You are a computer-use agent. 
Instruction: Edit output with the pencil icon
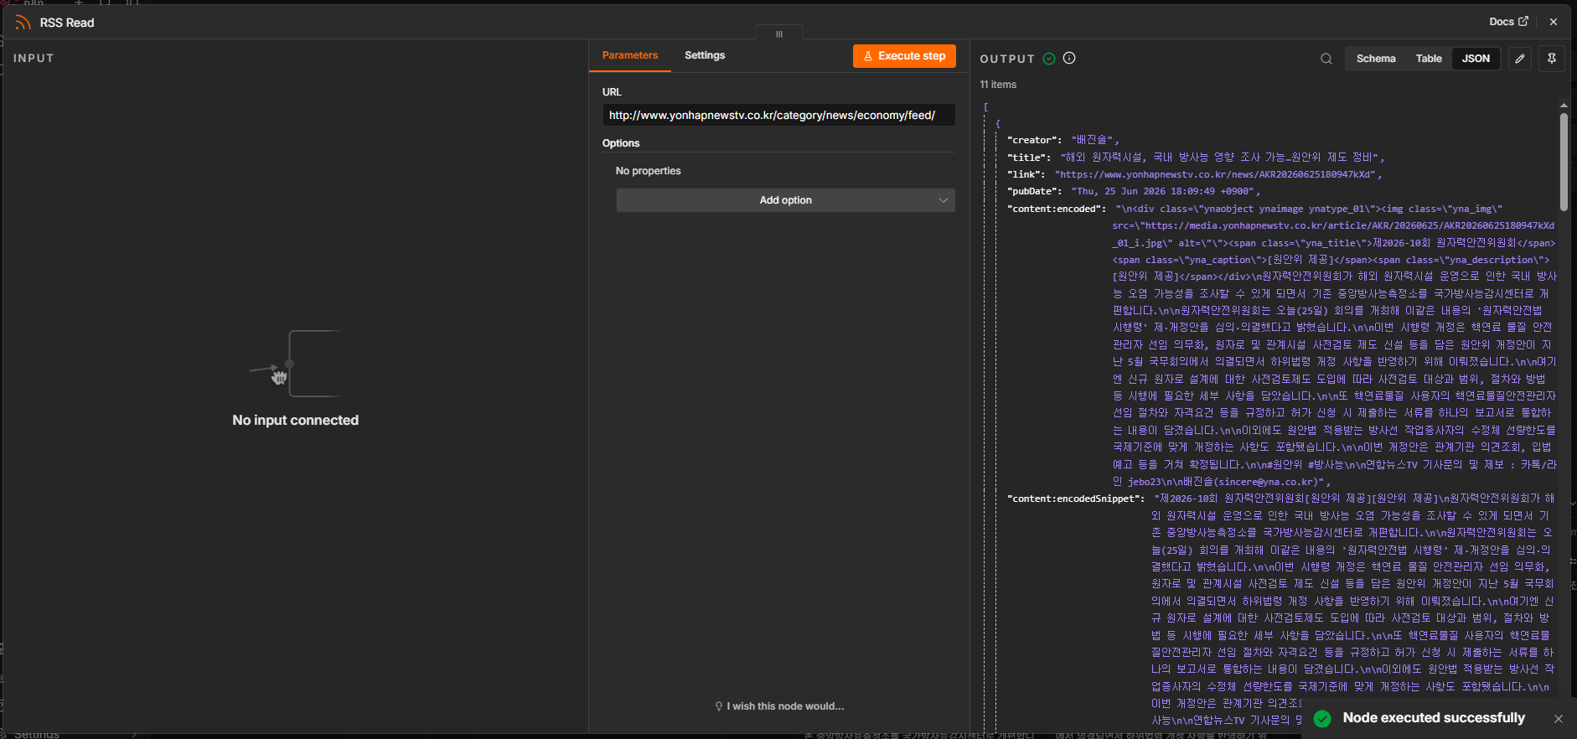click(x=1520, y=59)
